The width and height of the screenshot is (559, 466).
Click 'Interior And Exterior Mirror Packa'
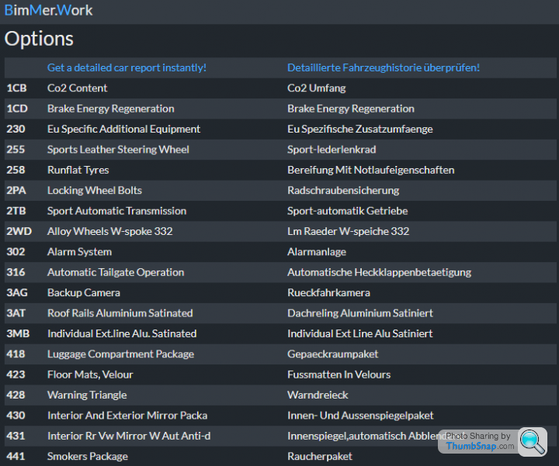click(x=127, y=416)
